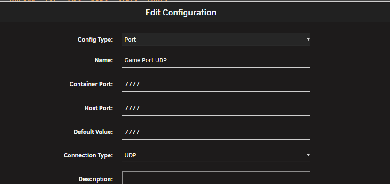Click into the Host Port field
This screenshot has width=390, height=184.
[x=216, y=108]
